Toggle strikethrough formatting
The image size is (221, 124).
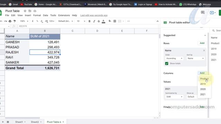tap(99, 21)
